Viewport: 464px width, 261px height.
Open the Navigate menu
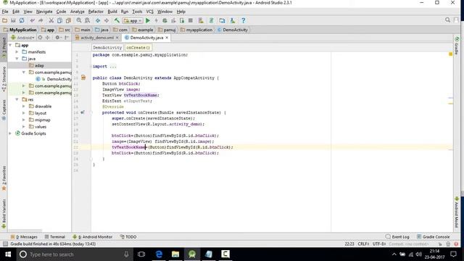[44, 12]
